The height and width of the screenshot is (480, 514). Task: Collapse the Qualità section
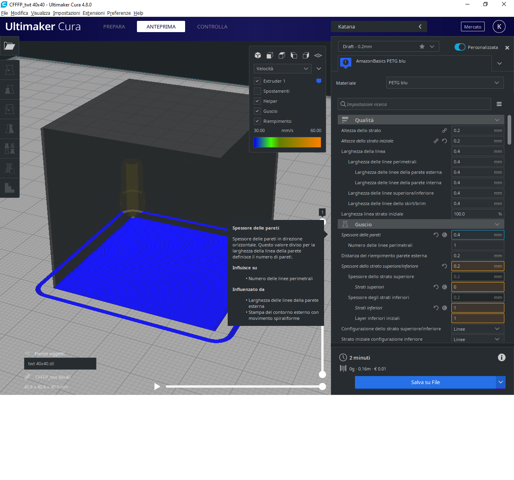click(421, 120)
